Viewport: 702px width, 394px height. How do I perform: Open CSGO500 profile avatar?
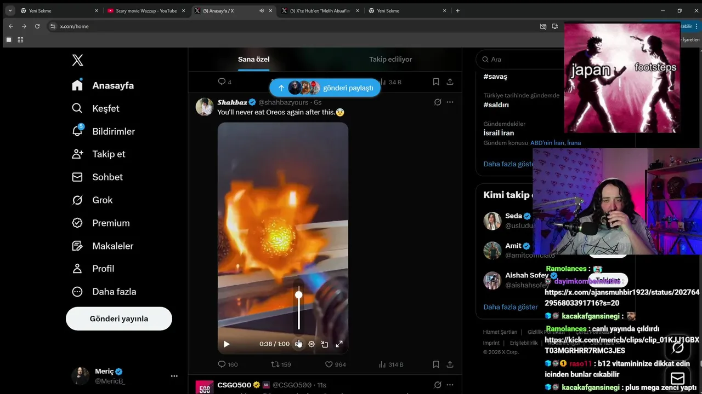pyautogui.click(x=205, y=387)
